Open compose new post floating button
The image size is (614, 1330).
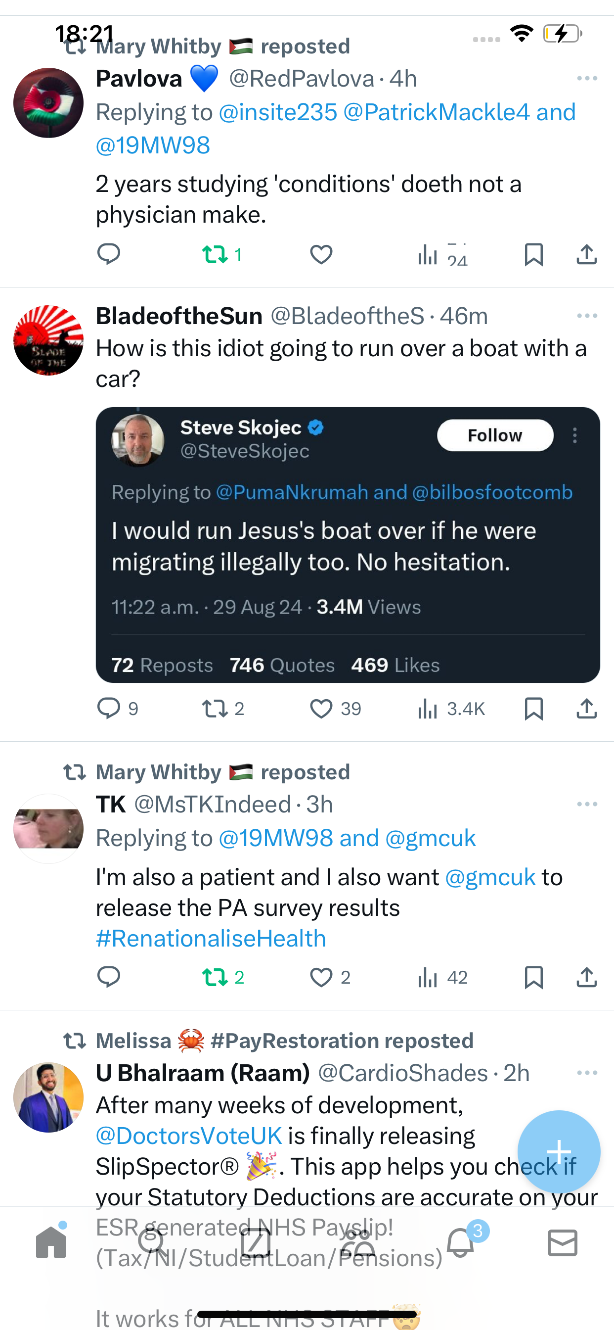559,1151
